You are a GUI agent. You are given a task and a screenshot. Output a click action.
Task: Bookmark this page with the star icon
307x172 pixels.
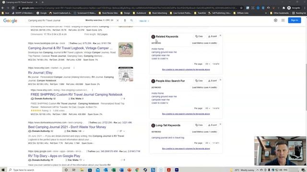(241, 8)
